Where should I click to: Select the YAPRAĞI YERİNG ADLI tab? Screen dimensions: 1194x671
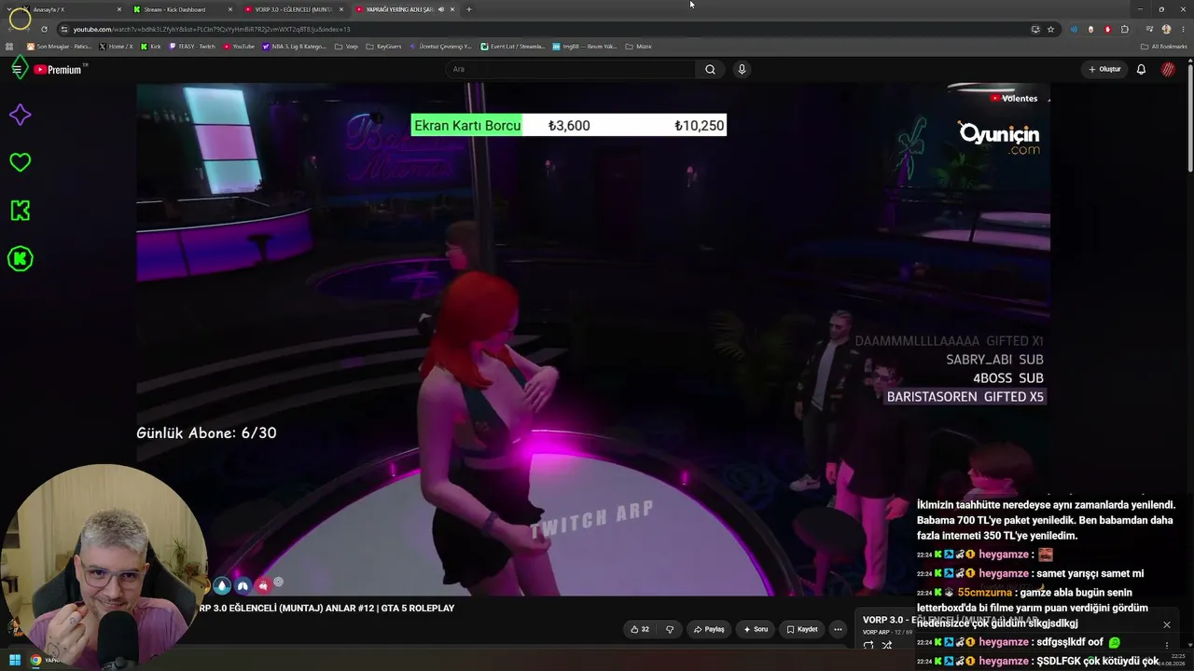coord(403,9)
